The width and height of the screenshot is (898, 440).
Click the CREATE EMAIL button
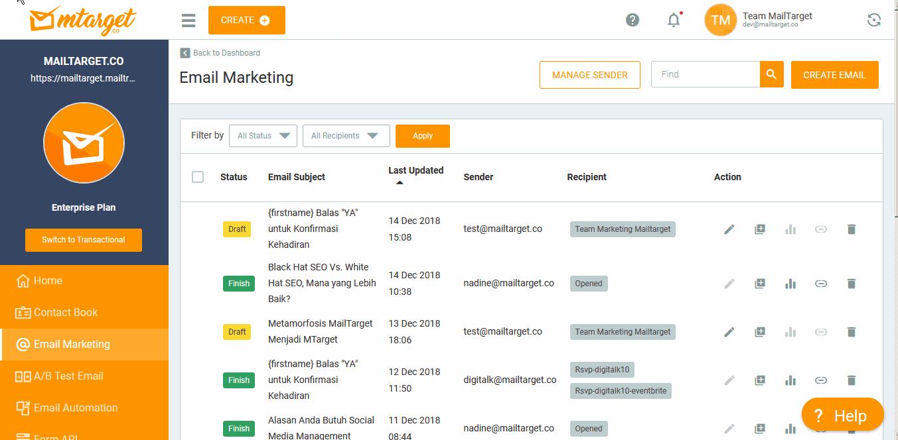tap(835, 75)
